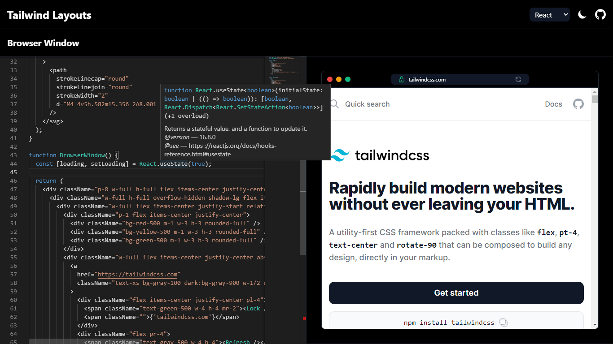Click line number 57 in the gutter
This screenshot has height=344, width=613.
pos(13,274)
